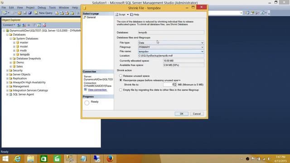Click the Database Engine Query icon
This screenshot has width=290, height=163.
57,13
